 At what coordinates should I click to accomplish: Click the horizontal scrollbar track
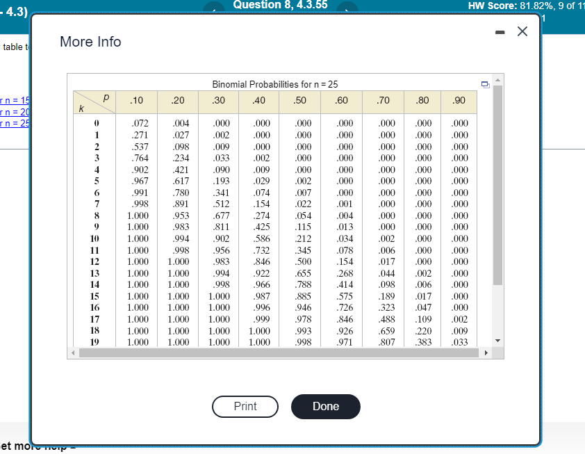pyautogui.click(x=278, y=354)
